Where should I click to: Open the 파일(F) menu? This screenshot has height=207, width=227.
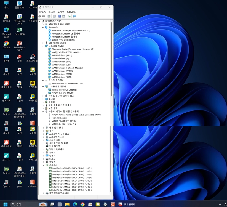pos(42,12)
